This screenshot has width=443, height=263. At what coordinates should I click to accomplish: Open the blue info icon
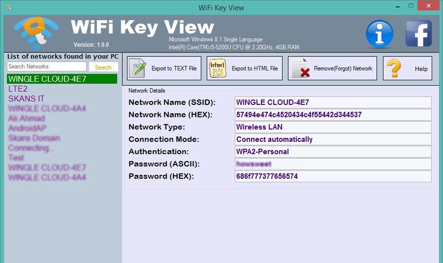coord(380,33)
